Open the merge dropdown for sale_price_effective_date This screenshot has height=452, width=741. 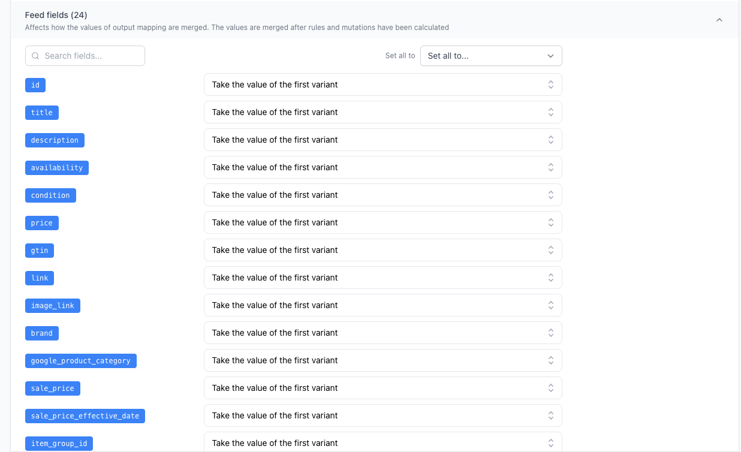click(x=382, y=415)
